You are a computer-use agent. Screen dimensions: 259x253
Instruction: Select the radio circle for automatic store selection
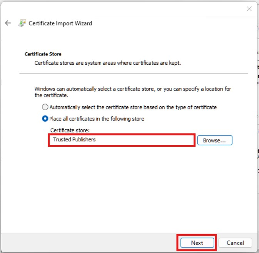45,107
